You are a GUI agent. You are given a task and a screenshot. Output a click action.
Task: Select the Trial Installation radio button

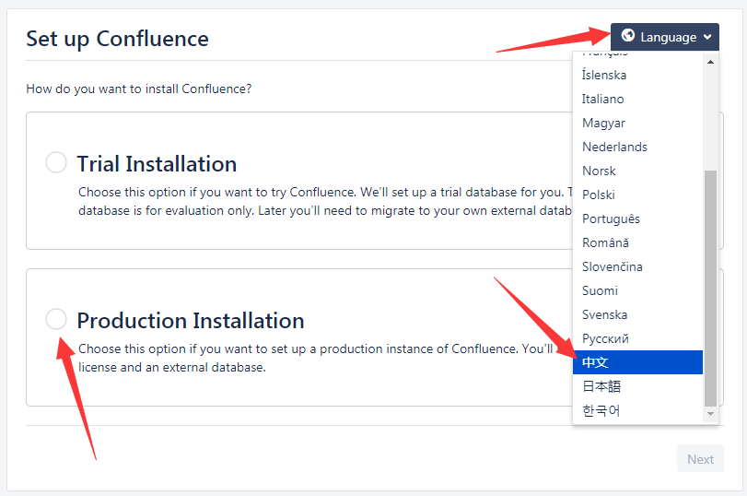click(x=56, y=162)
